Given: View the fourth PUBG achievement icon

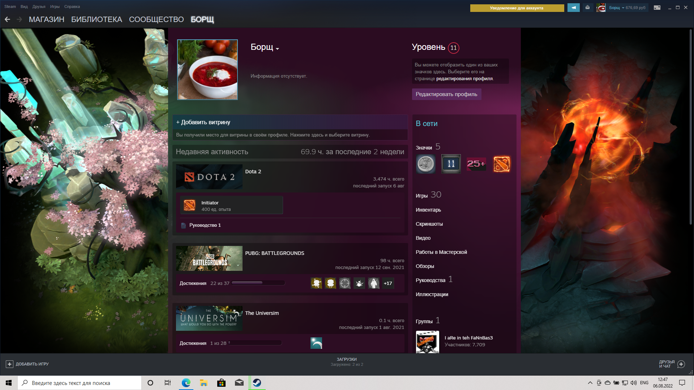Looking at the screenshot, I should pos(359,283).
